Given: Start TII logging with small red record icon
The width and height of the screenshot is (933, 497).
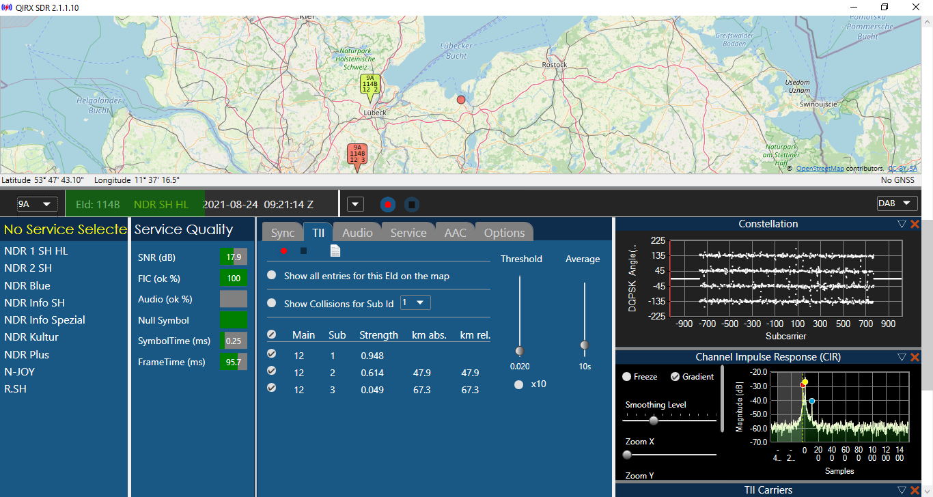Looking at the screenshot, I should [283, 251].
